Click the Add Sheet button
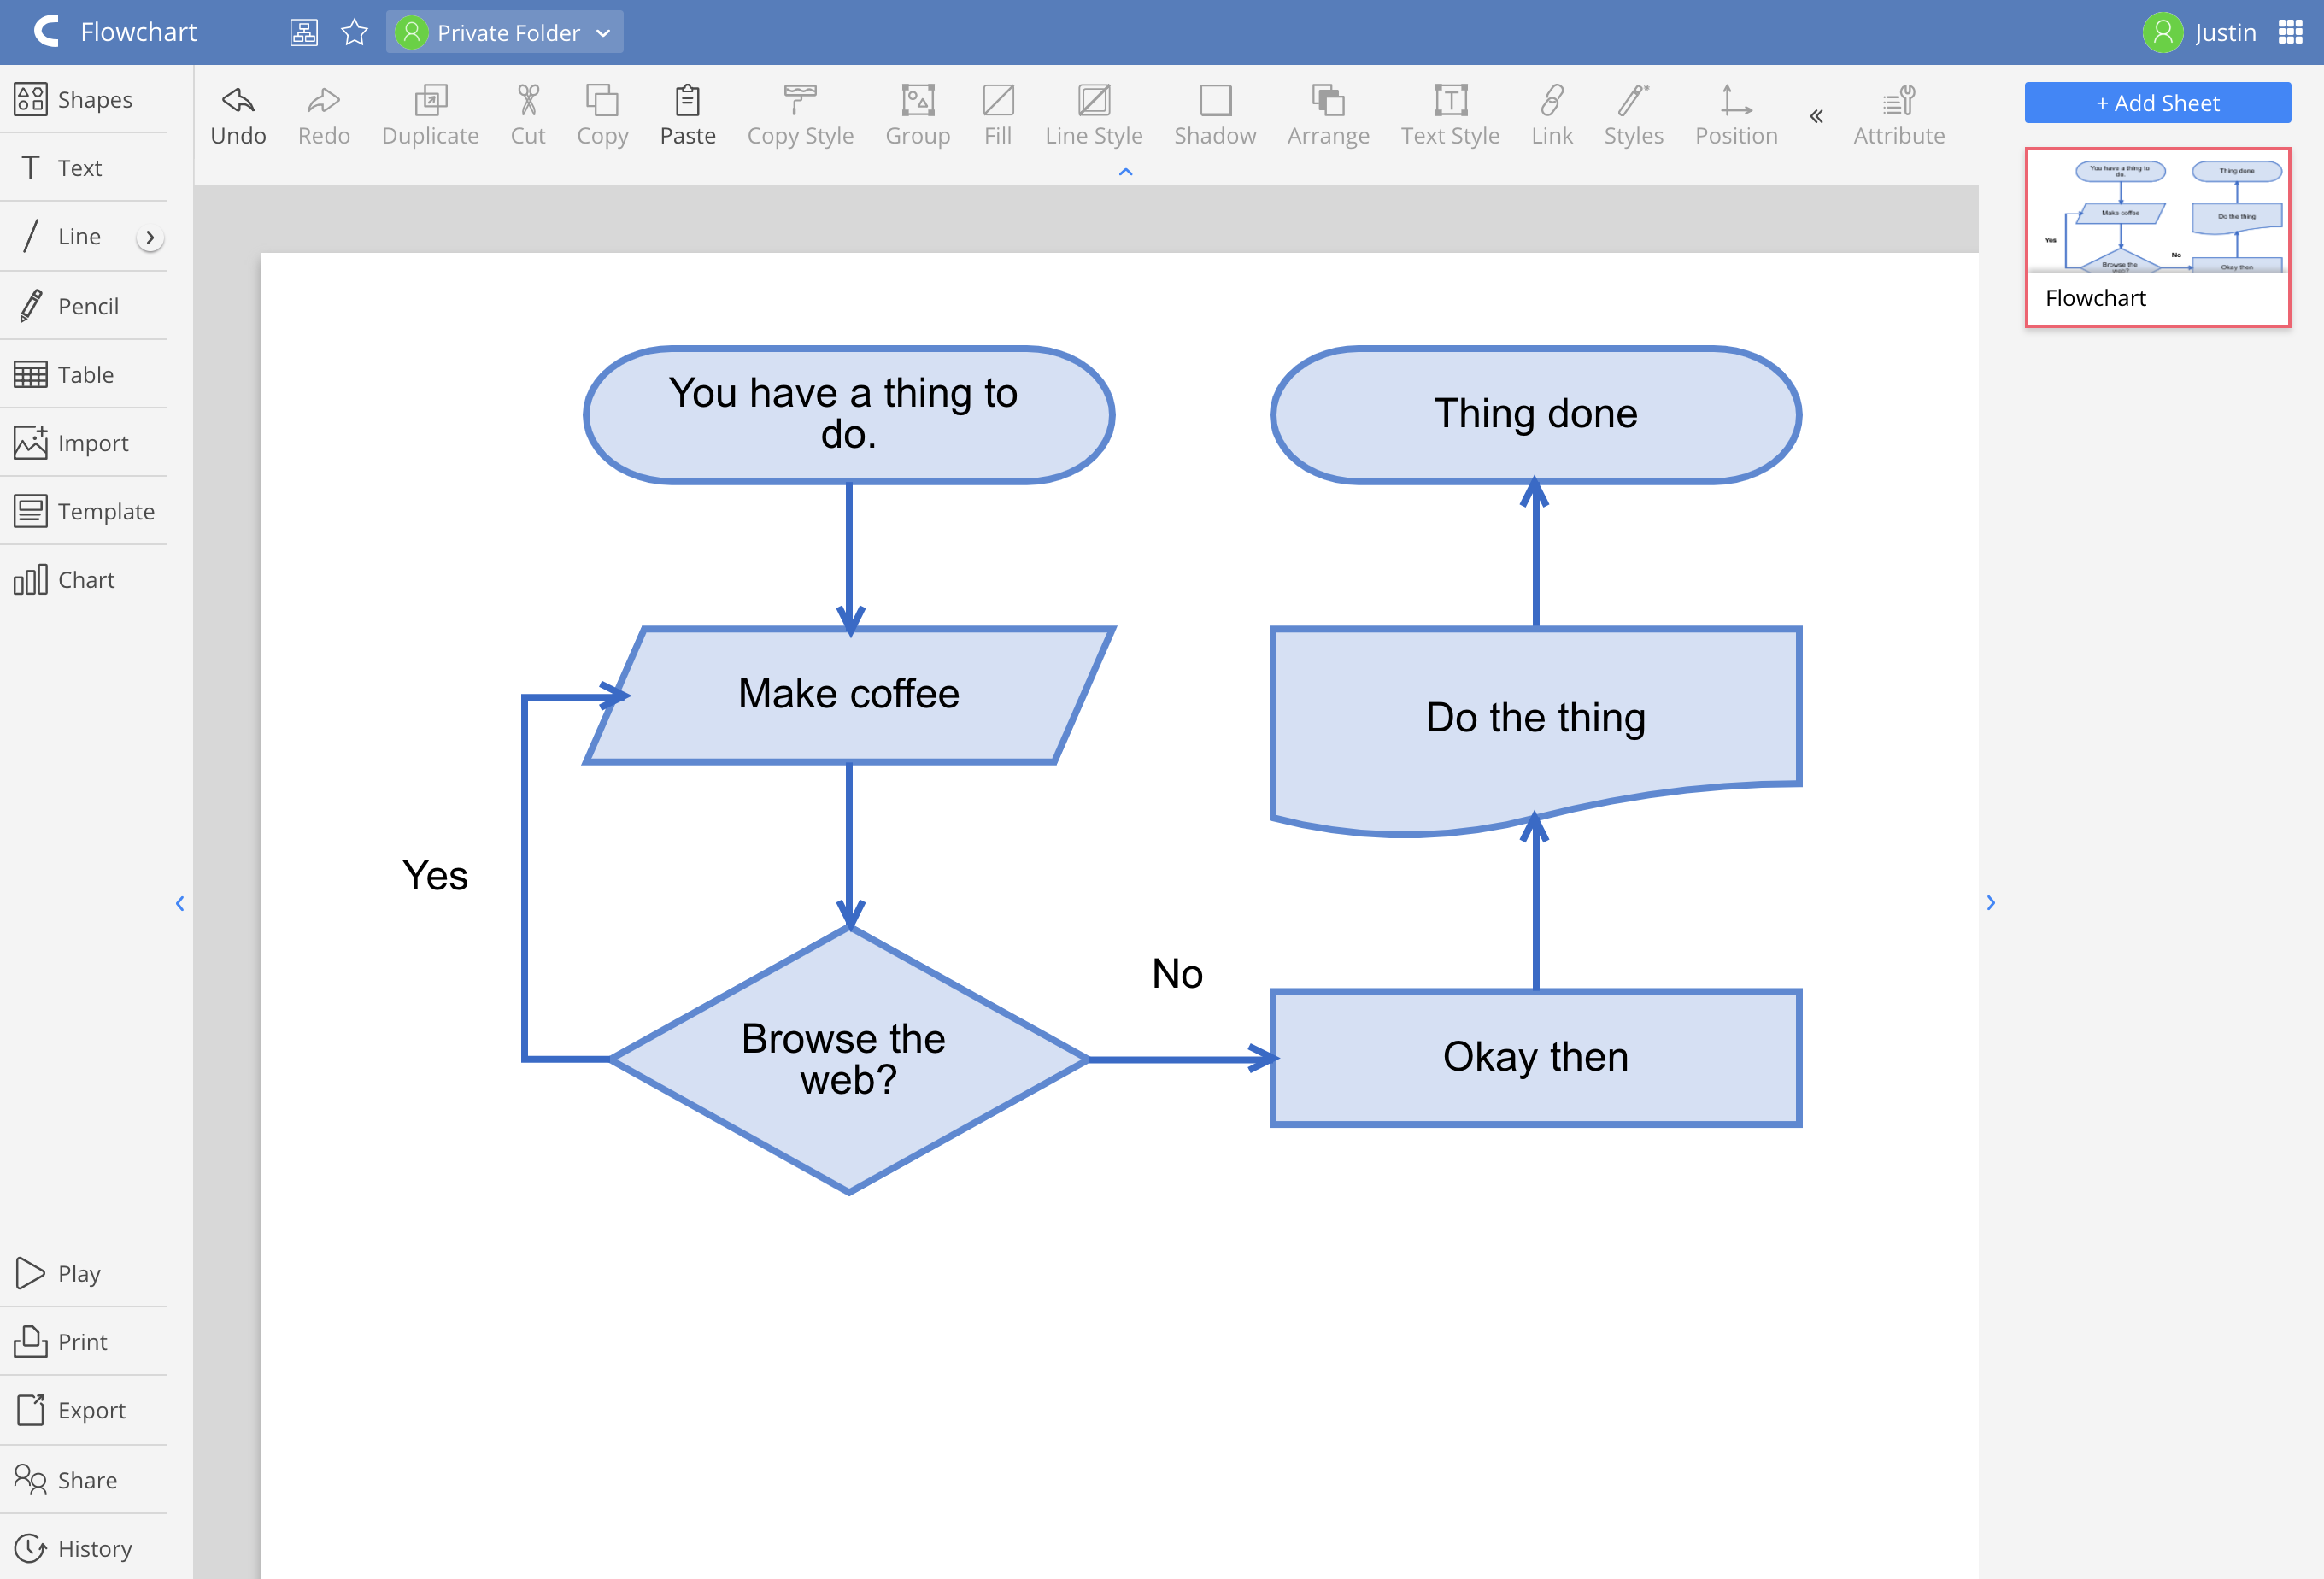The image size is (2324, 1579). pos(2157,101)
